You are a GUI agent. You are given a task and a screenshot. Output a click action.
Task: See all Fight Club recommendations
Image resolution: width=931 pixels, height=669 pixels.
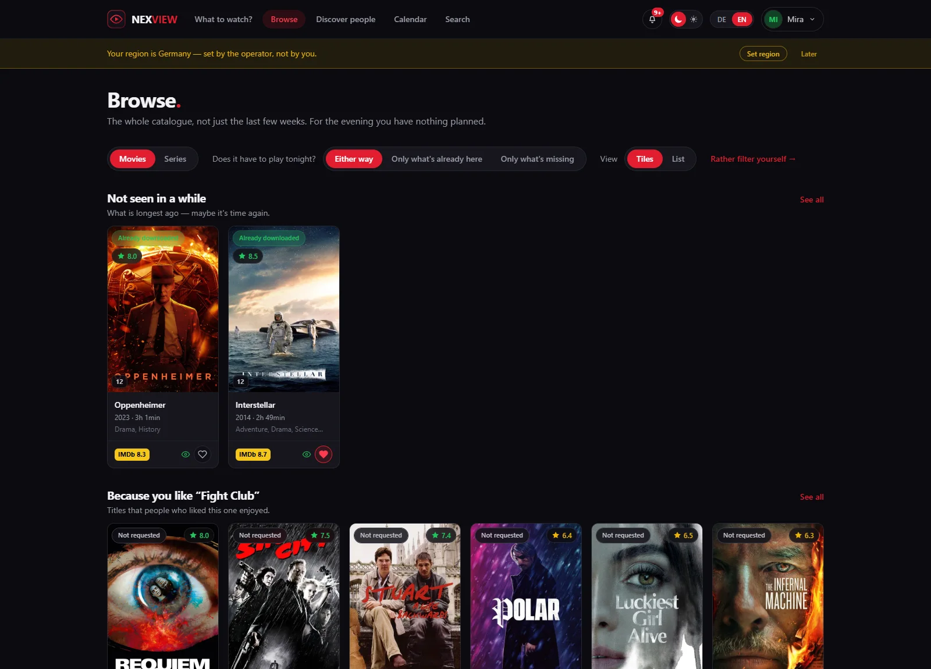point(812,497)
